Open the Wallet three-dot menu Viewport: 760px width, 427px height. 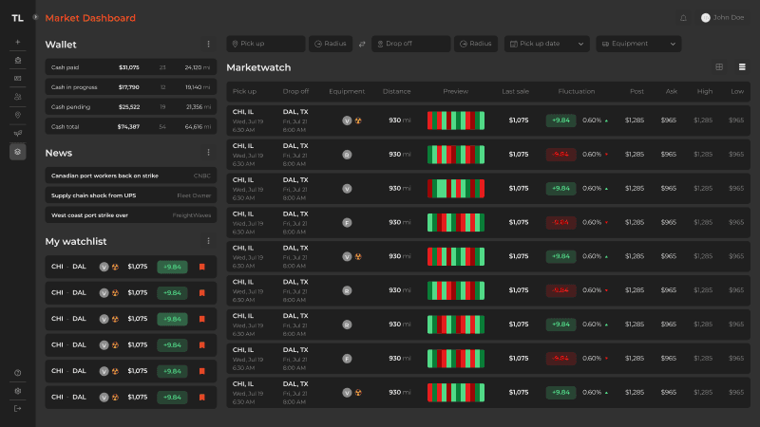(x=208, y=44)
